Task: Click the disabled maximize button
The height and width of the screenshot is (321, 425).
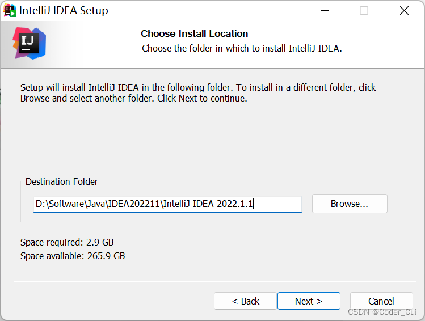Action: click(364, 11)
